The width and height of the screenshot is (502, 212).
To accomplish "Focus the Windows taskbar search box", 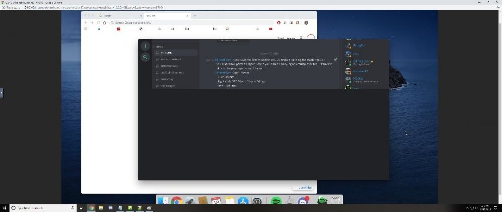I will click(x=43, y=208).
